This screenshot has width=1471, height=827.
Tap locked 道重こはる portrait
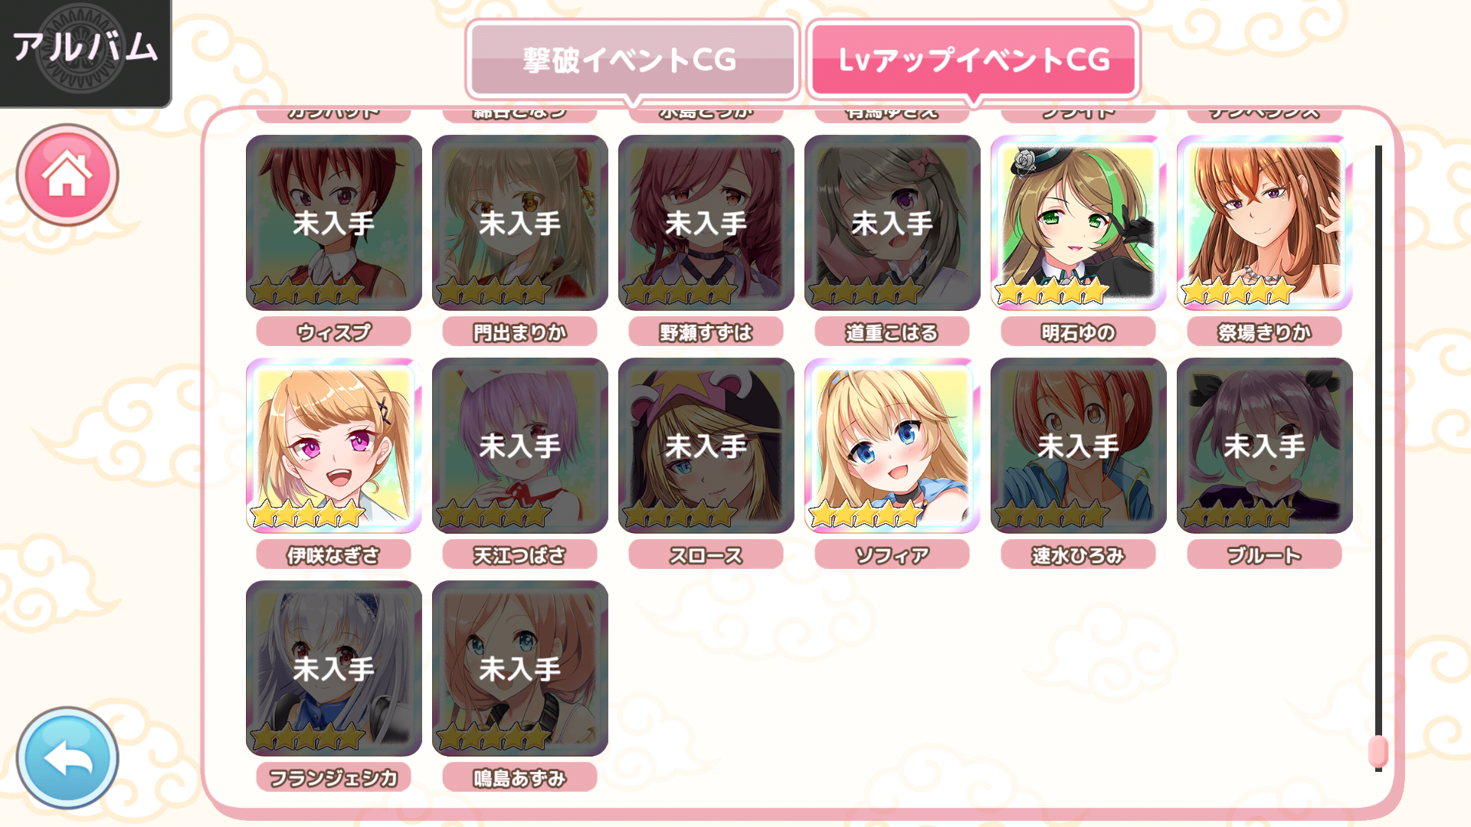point(892,223)
